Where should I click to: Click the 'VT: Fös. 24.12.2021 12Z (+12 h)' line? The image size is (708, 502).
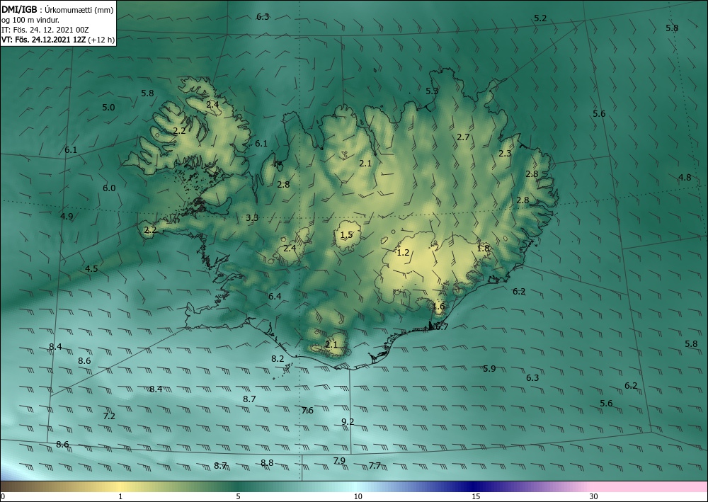coord(58,40)
